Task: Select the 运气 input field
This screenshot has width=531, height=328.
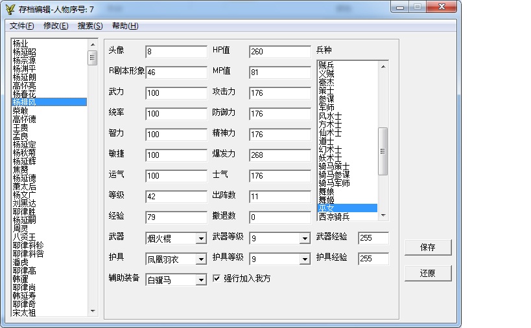Action: 176,176
